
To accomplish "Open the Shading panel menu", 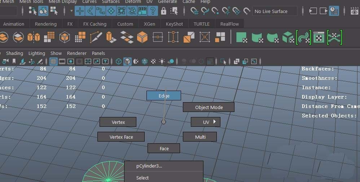I will (14, 53).
